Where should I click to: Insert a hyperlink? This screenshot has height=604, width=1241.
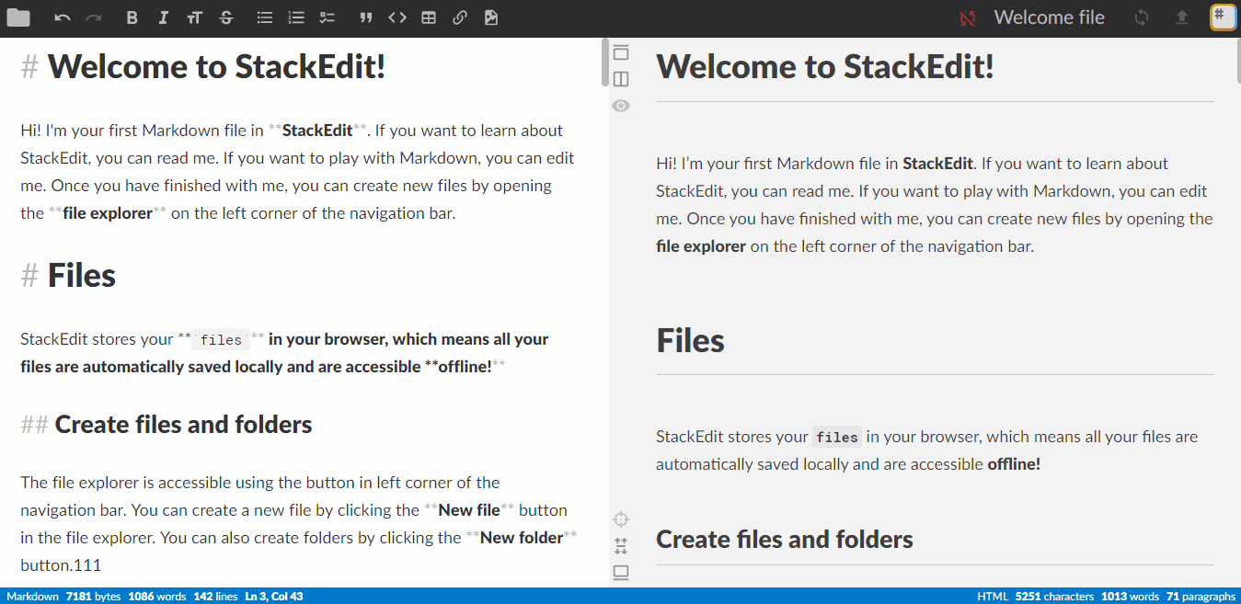[x=460, y=17]
